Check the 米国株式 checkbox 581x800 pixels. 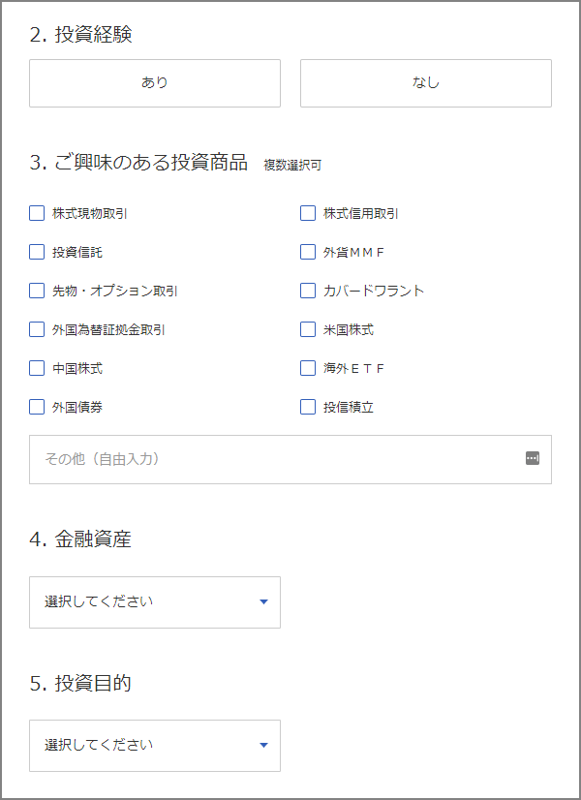click(x=308, y=329)
